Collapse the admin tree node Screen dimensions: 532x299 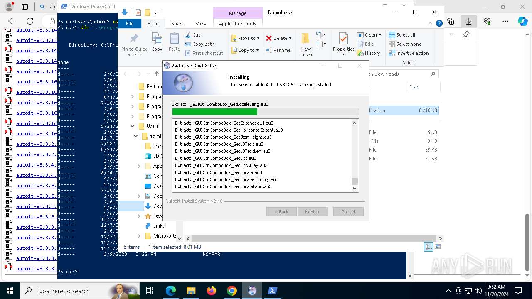[135, 136]
